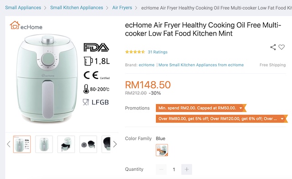Viewport: 292px width, 179px height.
Task: View the fryer basket parts thumbnail
Action: click(x=88, y=144)
